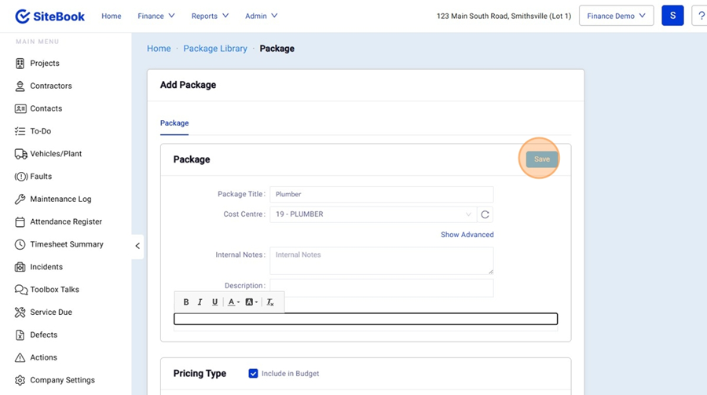Expand the Finance Demo selector
707x395 pixels.
point(616,16)
